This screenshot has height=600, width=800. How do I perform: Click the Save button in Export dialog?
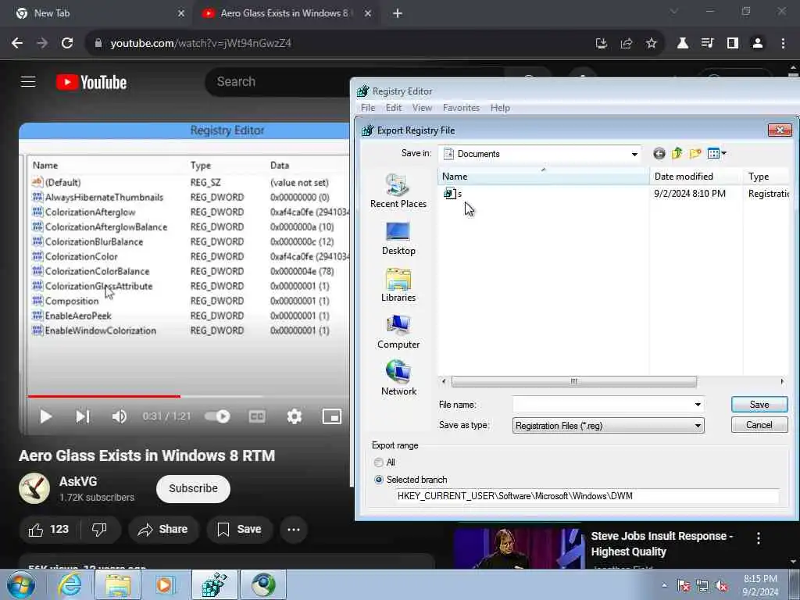[x=759, y=404]
